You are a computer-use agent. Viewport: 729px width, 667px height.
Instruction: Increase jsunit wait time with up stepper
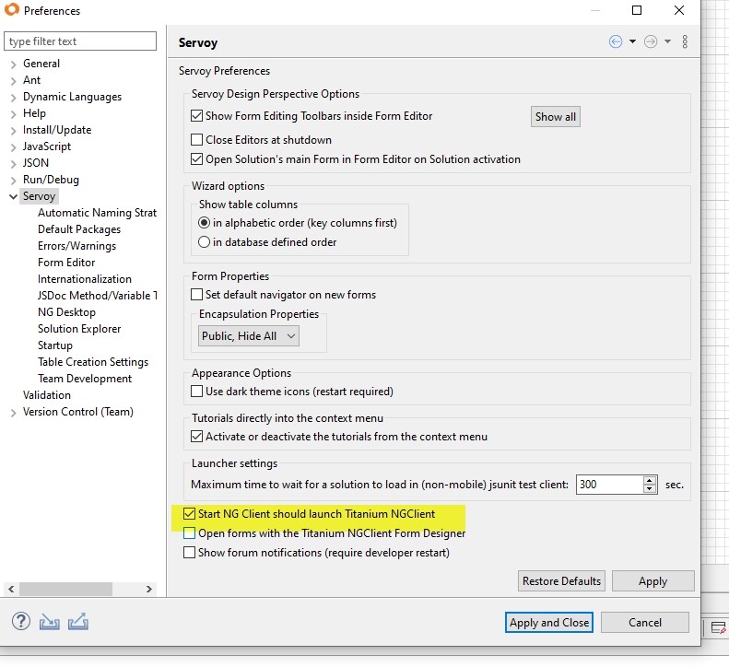click(x=650, y=480)
